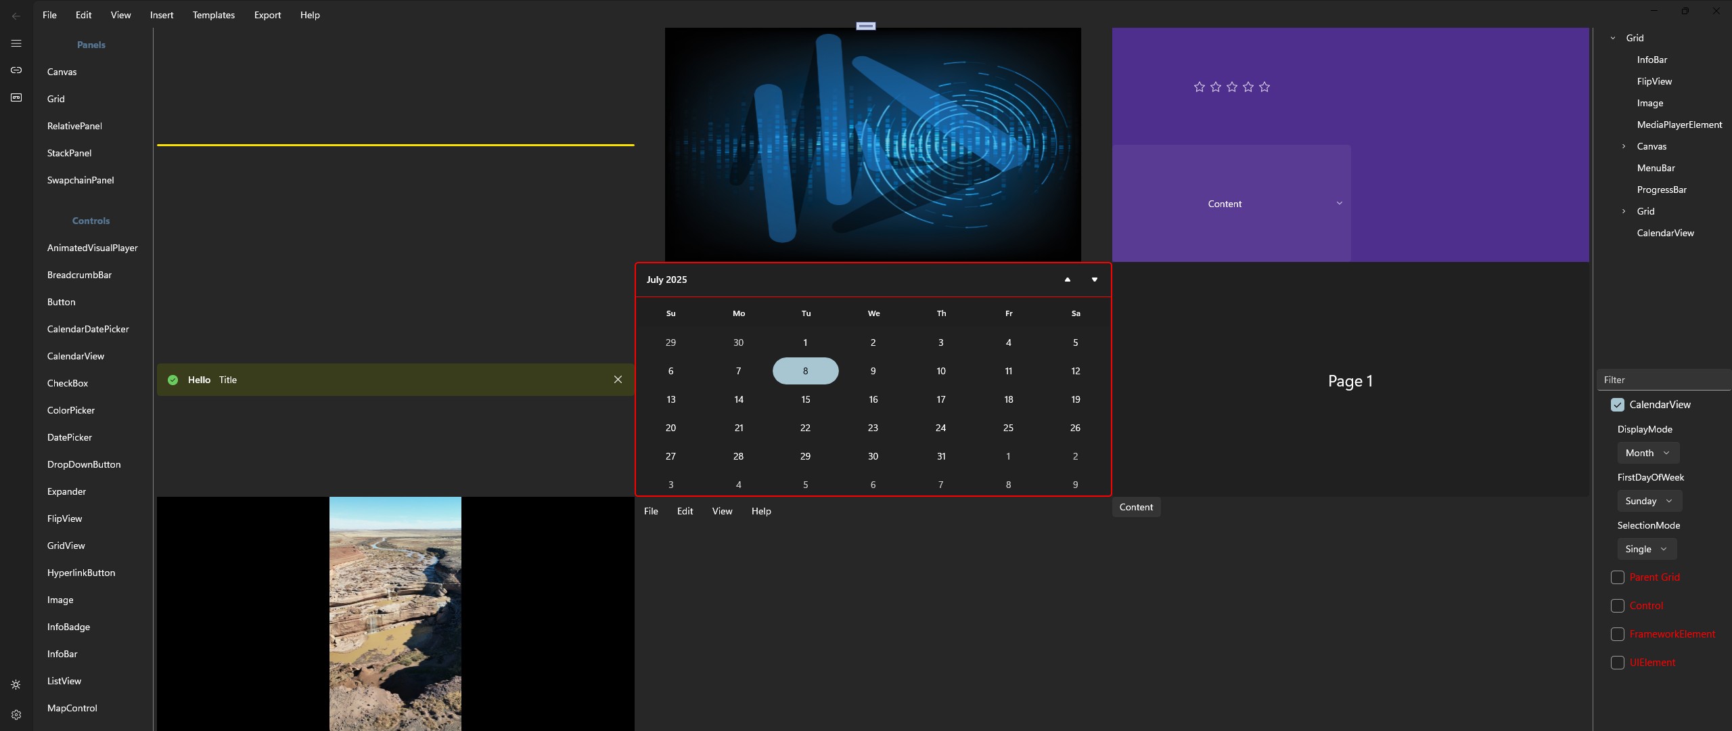Click the back arrow icon

[16, 16]
